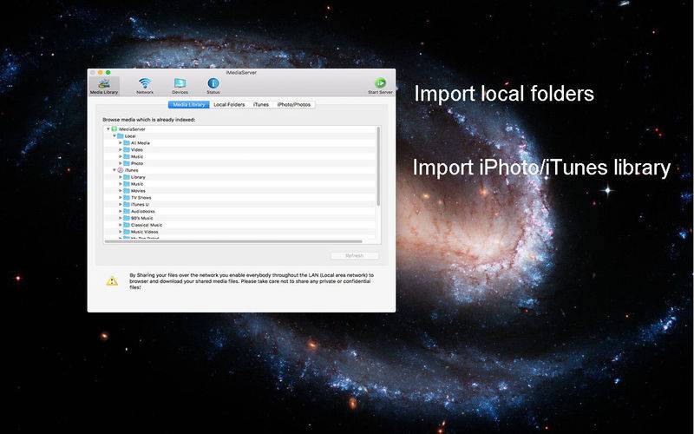Collapse the iTunes tree node

pos(115,170)
